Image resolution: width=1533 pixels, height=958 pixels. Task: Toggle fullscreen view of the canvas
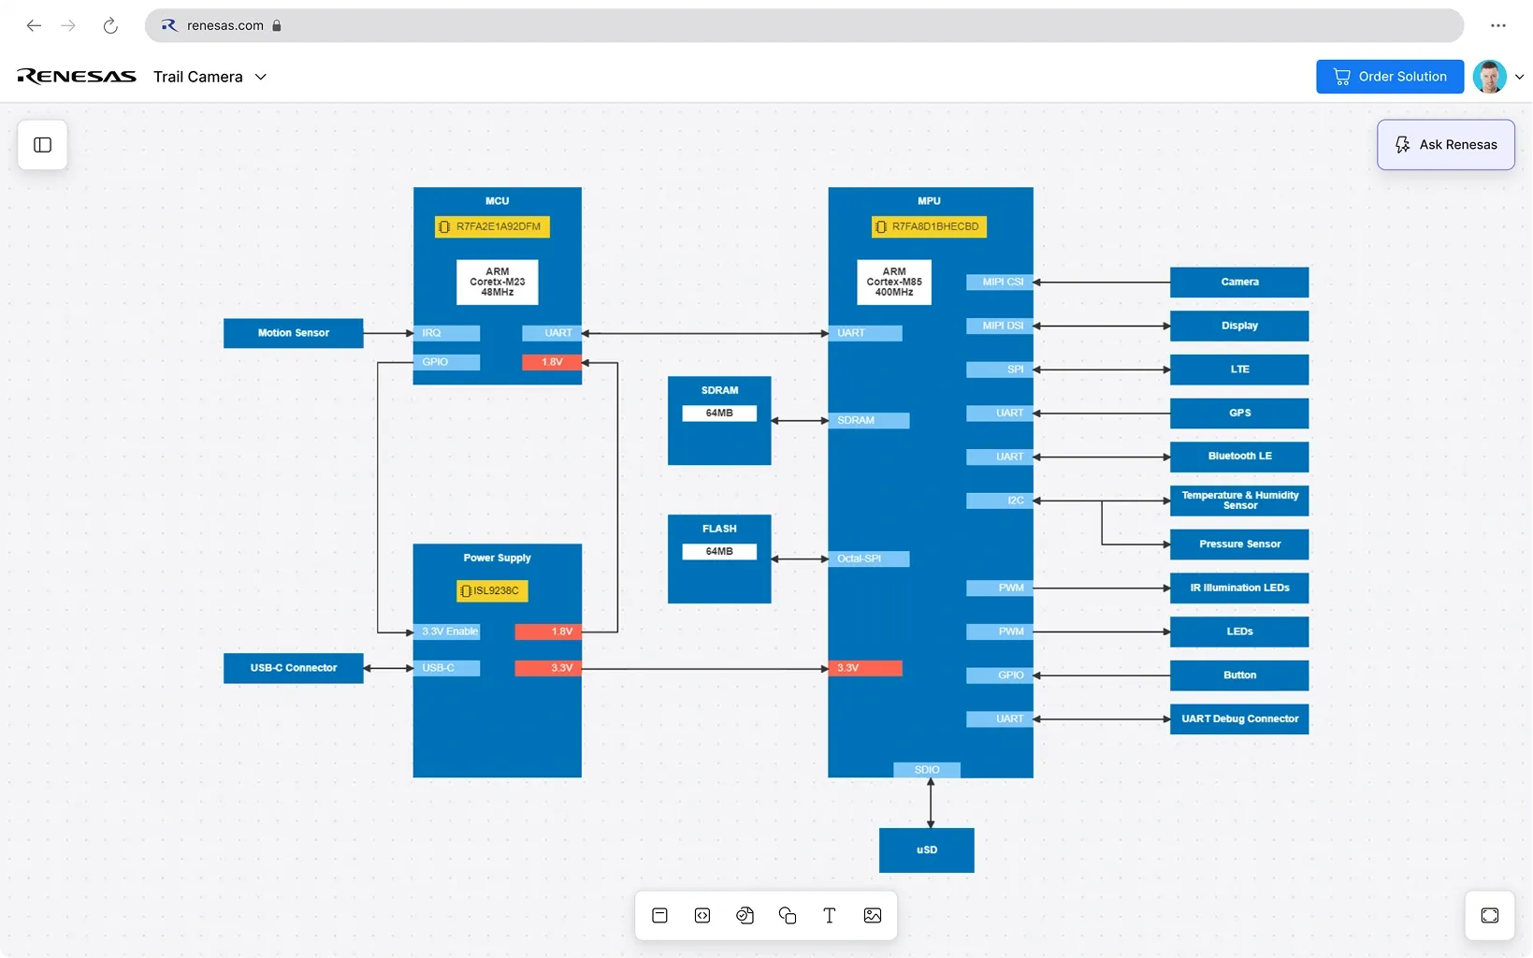click(1489, 915)
